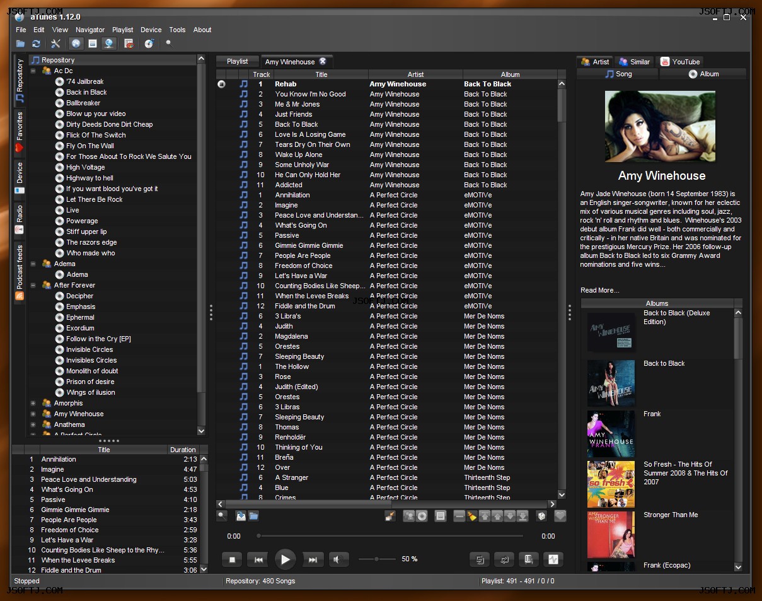This screenshot has height=601, width=762.
Task: Click the dice random icon in the playlist toolbar
Action: (x=541, y=516)
